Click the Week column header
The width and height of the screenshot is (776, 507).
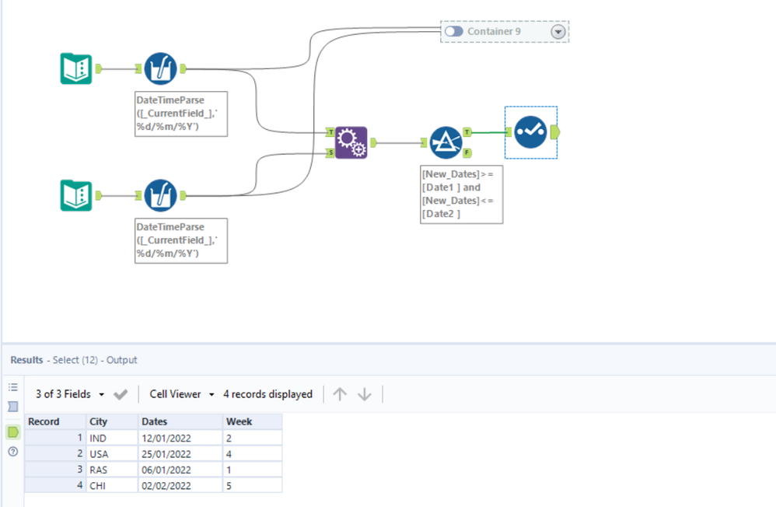[253, 421]
